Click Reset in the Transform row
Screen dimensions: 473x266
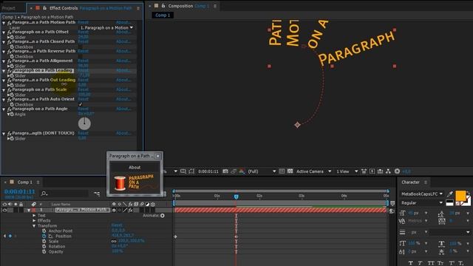point(117,225)
